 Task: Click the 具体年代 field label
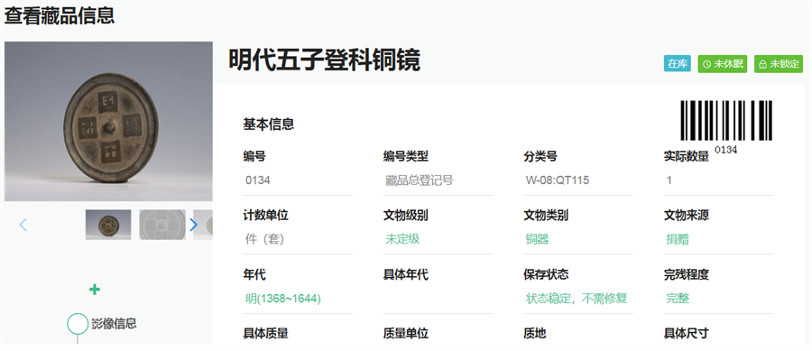coord(405,275)
